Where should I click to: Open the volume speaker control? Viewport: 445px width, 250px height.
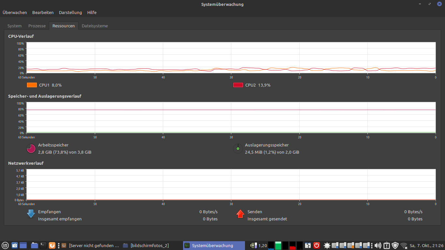coord(378,245)
